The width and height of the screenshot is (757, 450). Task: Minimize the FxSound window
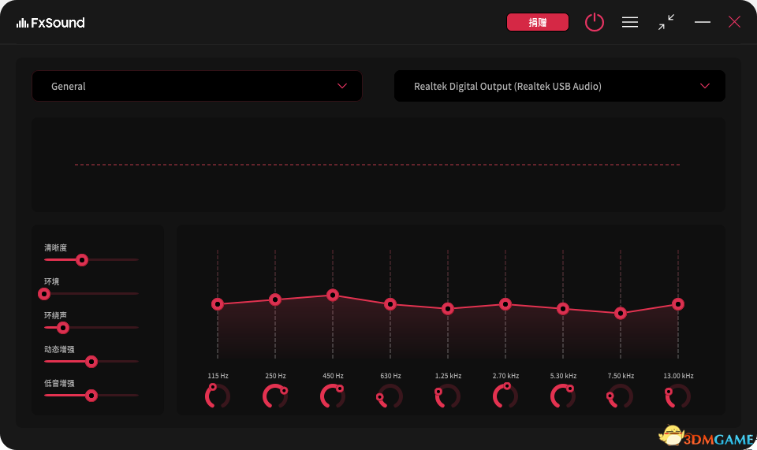pyautogui.click(x=703, y=22)
